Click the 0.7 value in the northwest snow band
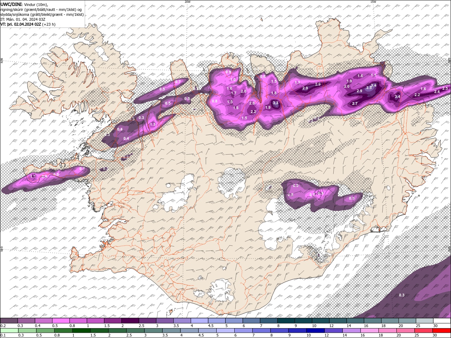 point(178,82)
